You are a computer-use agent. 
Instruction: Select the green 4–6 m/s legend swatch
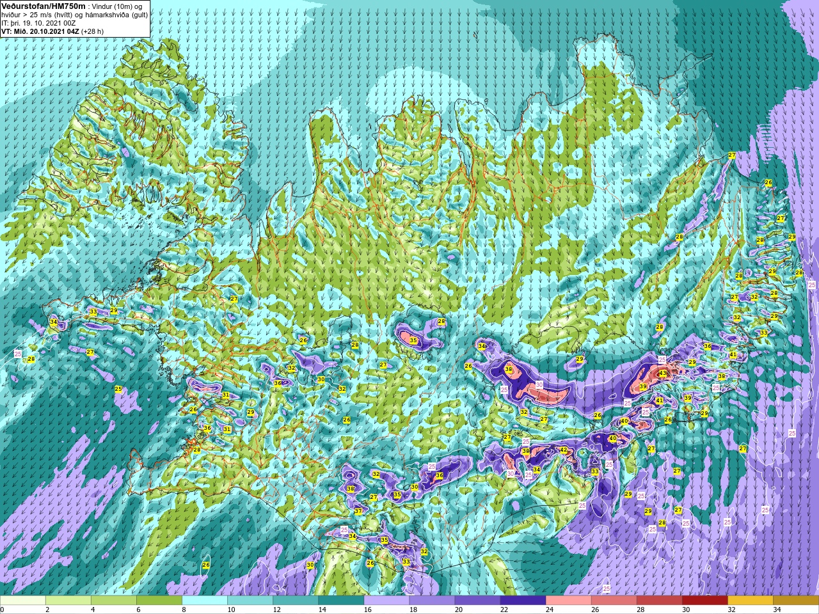[114, 601]
